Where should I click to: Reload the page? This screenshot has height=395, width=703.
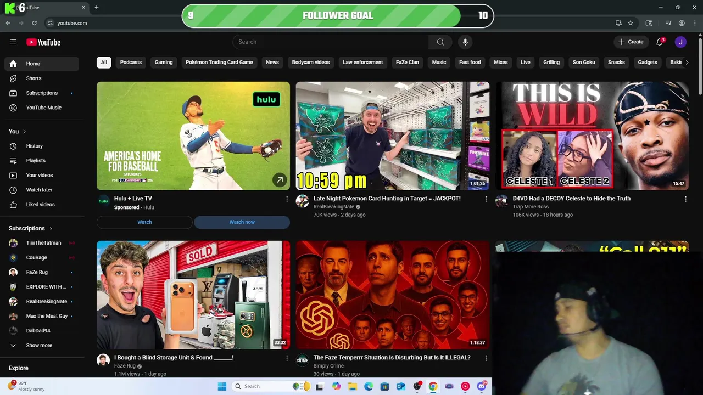click(x=34, y=23)
